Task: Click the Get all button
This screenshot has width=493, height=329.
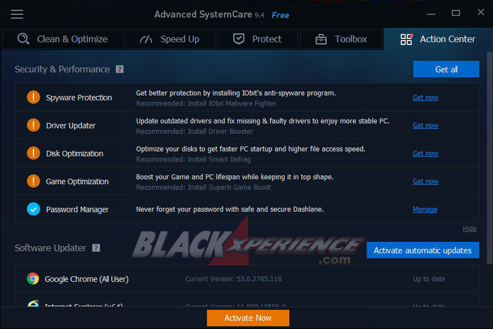Action: pos(446,69)
